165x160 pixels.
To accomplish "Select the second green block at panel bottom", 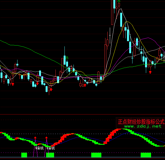I will pyautogui.click(x=50, y=155).
